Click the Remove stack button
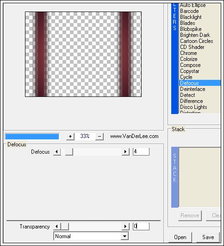Screen dimensions: 224x246 point(190,216)
